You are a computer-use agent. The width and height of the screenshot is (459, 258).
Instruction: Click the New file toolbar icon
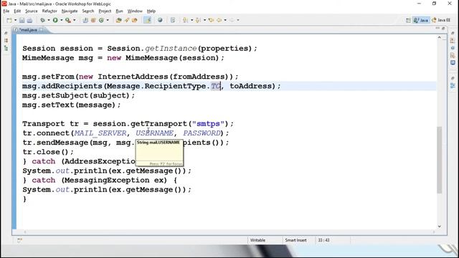pyautogui.click(x=9, y=20)
